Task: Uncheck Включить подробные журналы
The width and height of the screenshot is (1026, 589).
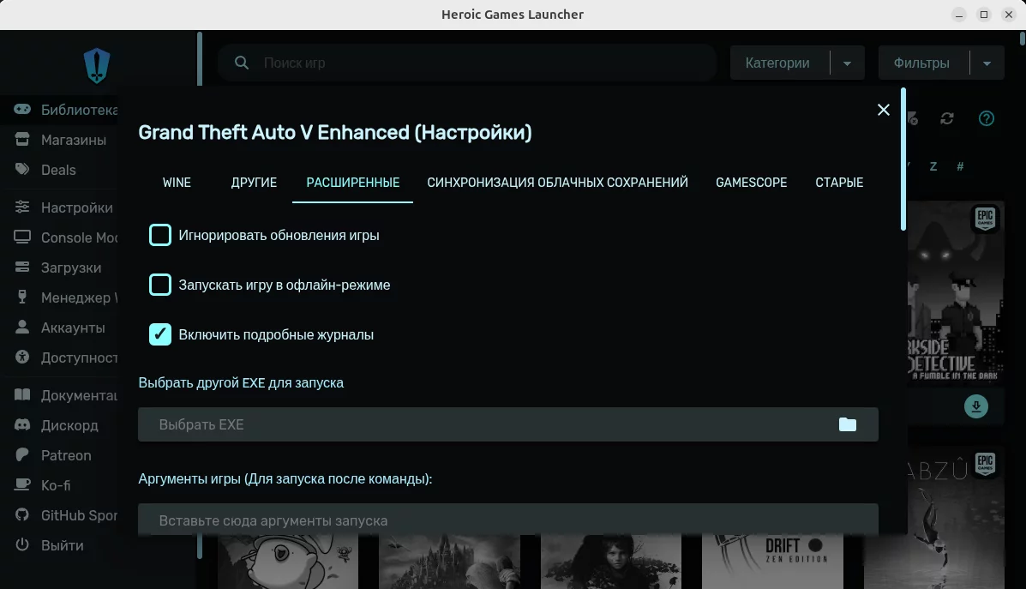Action: 160,334
